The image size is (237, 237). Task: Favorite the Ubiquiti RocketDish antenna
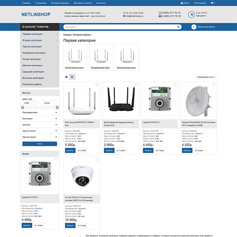(214, 85)
